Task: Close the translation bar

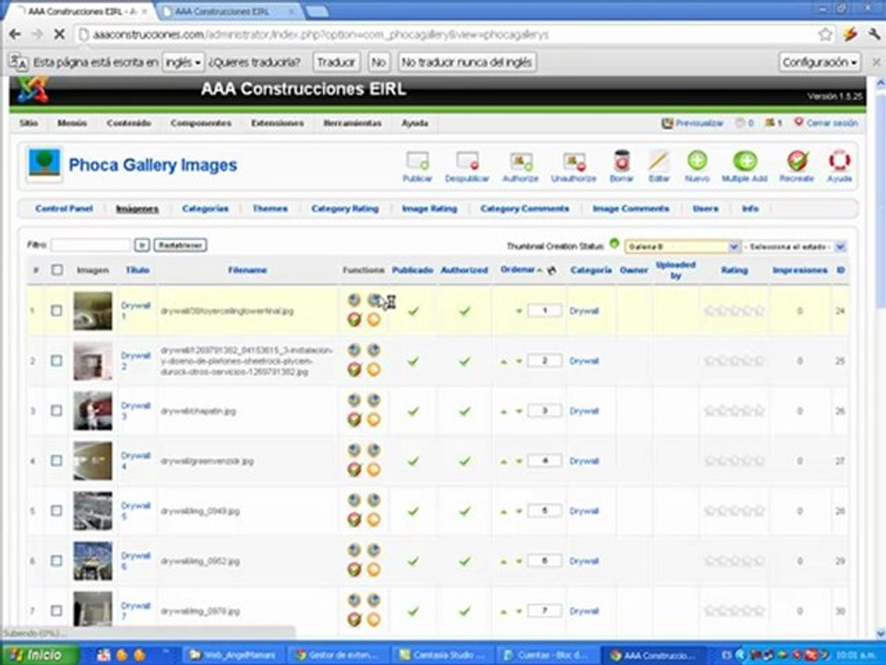Action: coord(877,62)
